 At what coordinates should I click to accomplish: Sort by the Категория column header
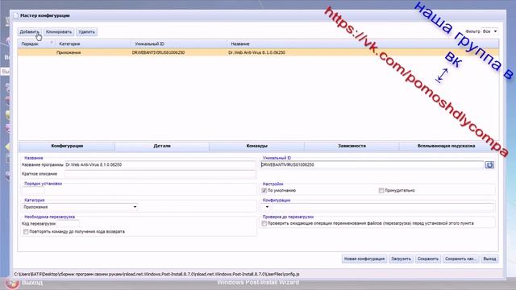point(93,43)
